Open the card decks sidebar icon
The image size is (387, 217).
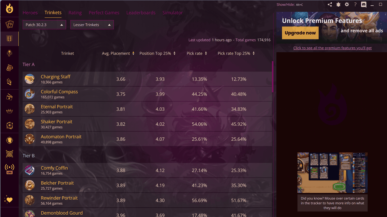click(x=9, y=24)
